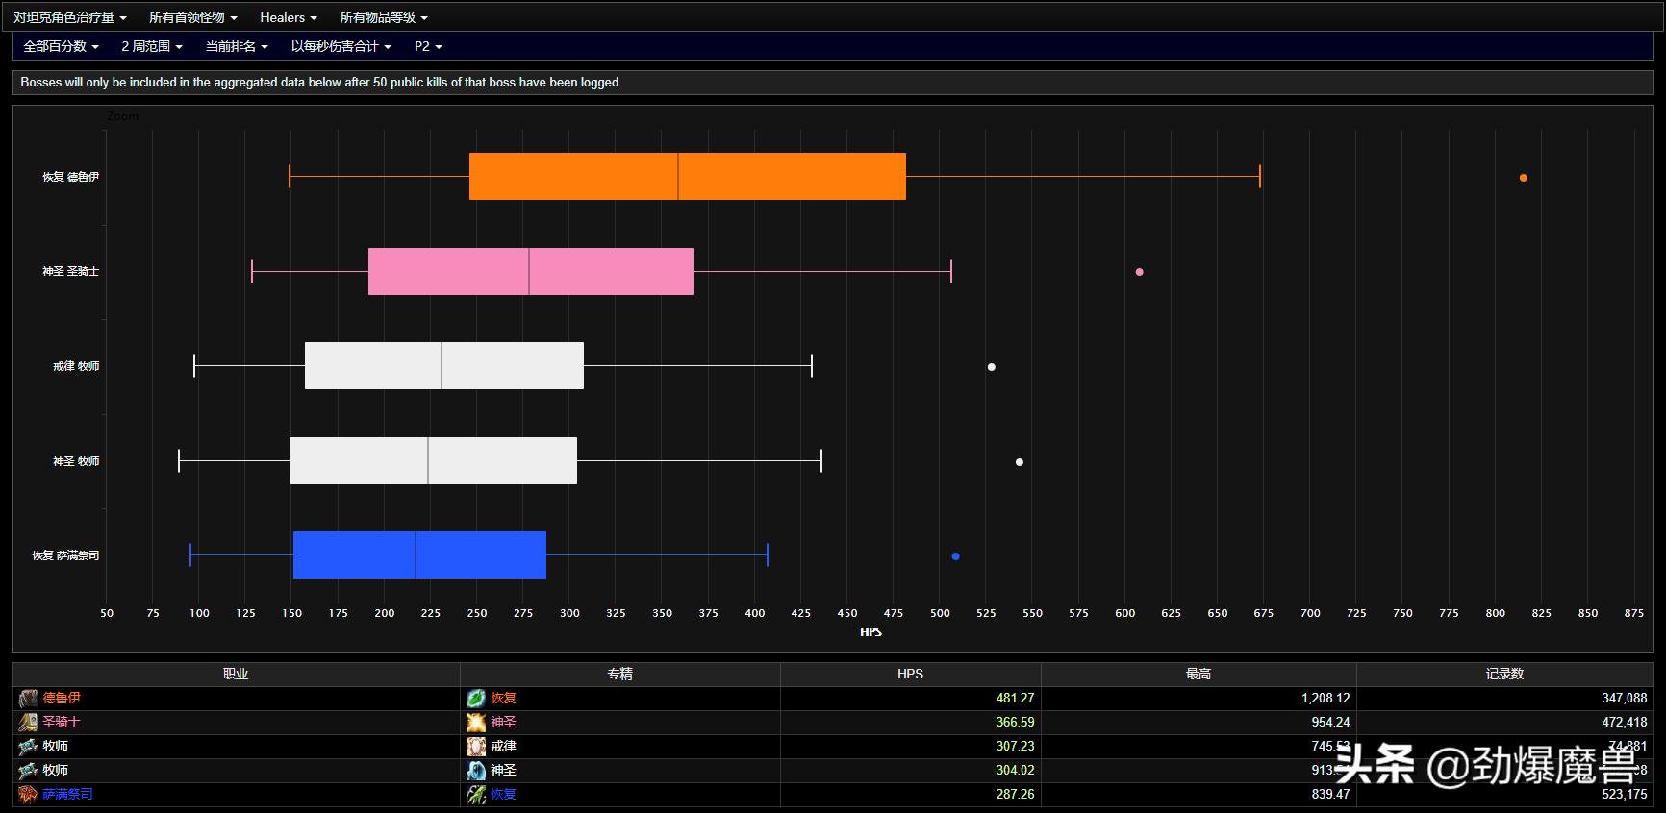Open the Healers menu
Viewport: 1666px width, 813px height.
click(288, 17)
